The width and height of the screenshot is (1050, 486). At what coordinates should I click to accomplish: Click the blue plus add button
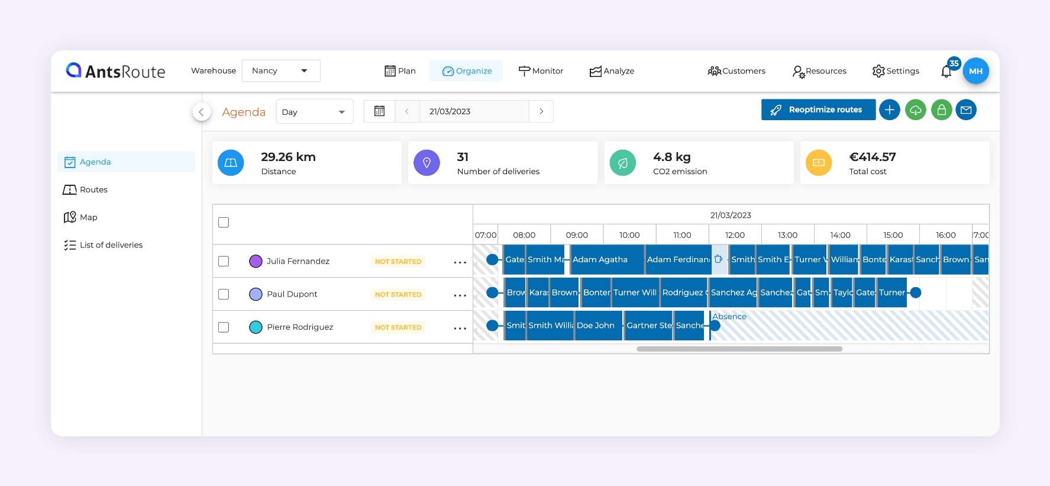(x=889, y=110)
